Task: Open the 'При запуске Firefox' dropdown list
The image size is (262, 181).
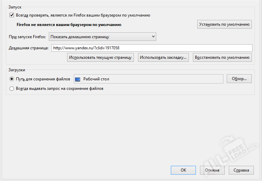Action: point(102,36)
